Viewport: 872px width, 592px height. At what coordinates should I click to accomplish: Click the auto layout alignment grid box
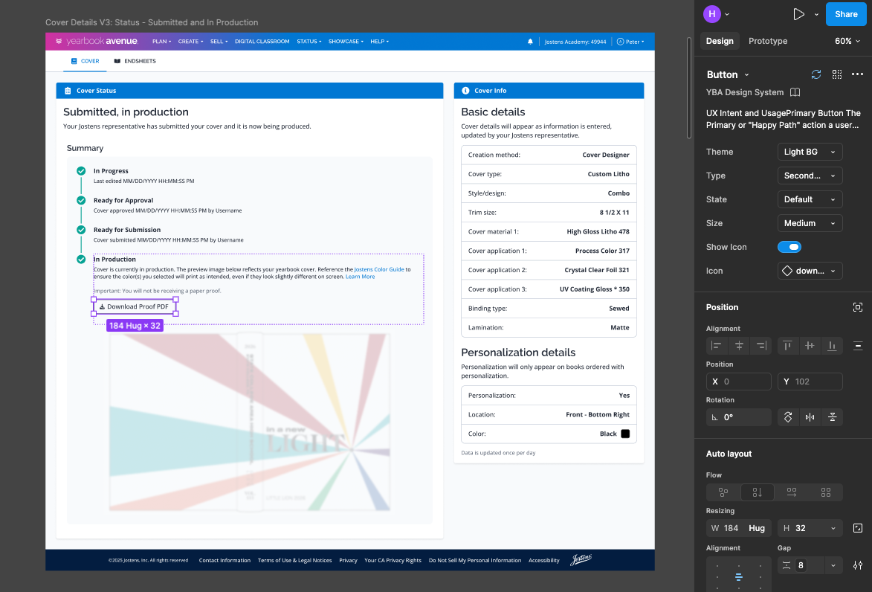click(x=738, y=574)
